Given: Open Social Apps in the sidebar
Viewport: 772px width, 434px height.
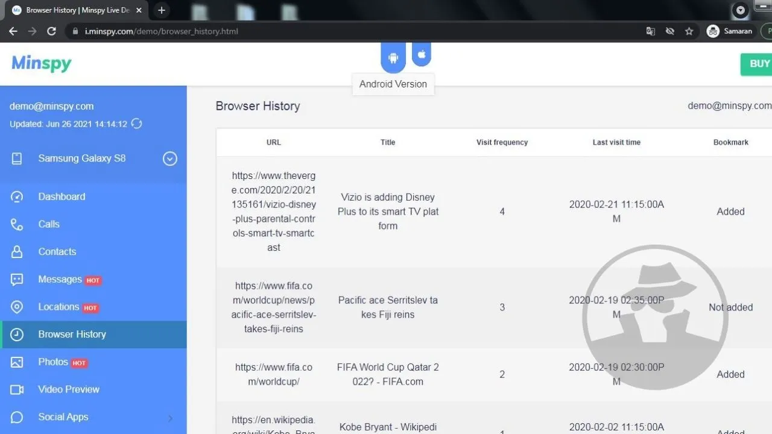Looking at the screenshot, I should (63, 417).
